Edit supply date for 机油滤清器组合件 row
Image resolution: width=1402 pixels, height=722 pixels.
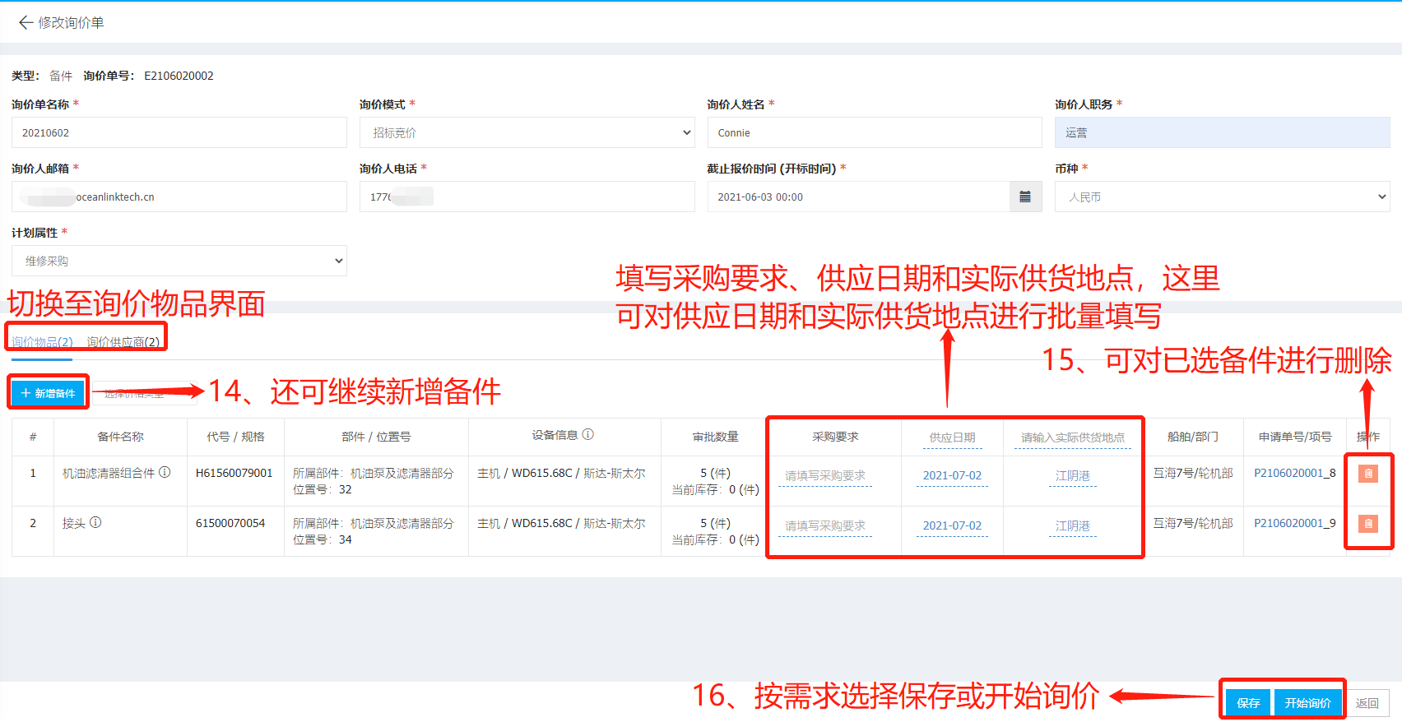(x=952, y=476)
